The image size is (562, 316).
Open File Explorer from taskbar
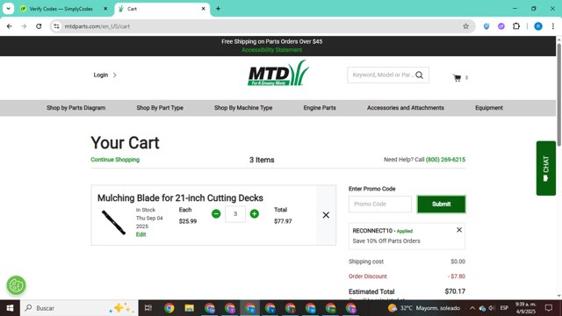190,308
